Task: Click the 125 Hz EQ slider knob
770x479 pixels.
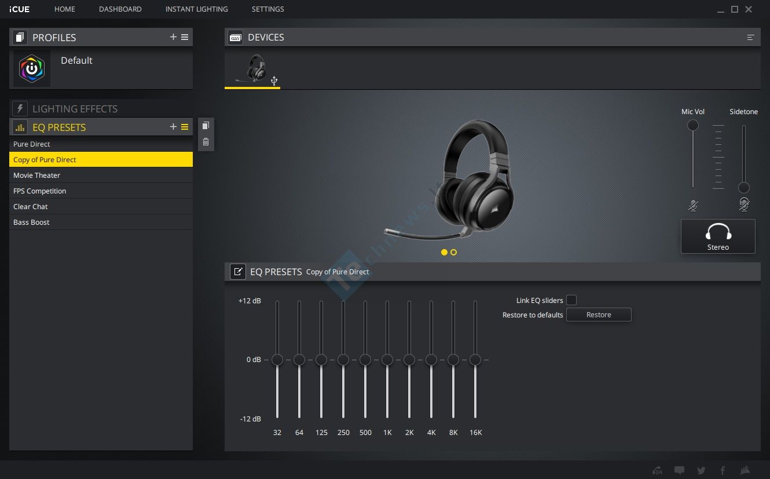Action: (321, 360)
